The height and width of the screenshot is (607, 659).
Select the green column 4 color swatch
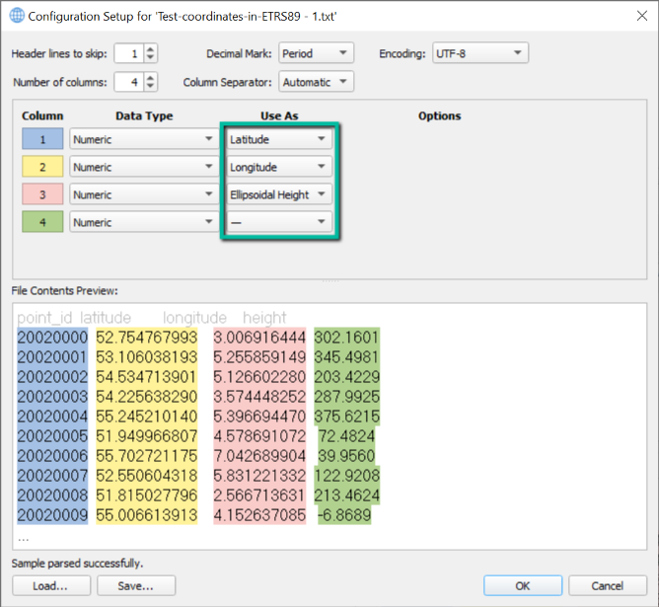[42, 223]
